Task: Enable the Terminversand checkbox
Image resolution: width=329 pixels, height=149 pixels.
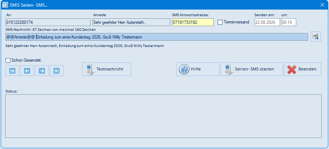Action: [220, 22]
